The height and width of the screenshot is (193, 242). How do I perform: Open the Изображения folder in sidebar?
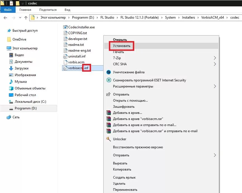tap(23, 75)
